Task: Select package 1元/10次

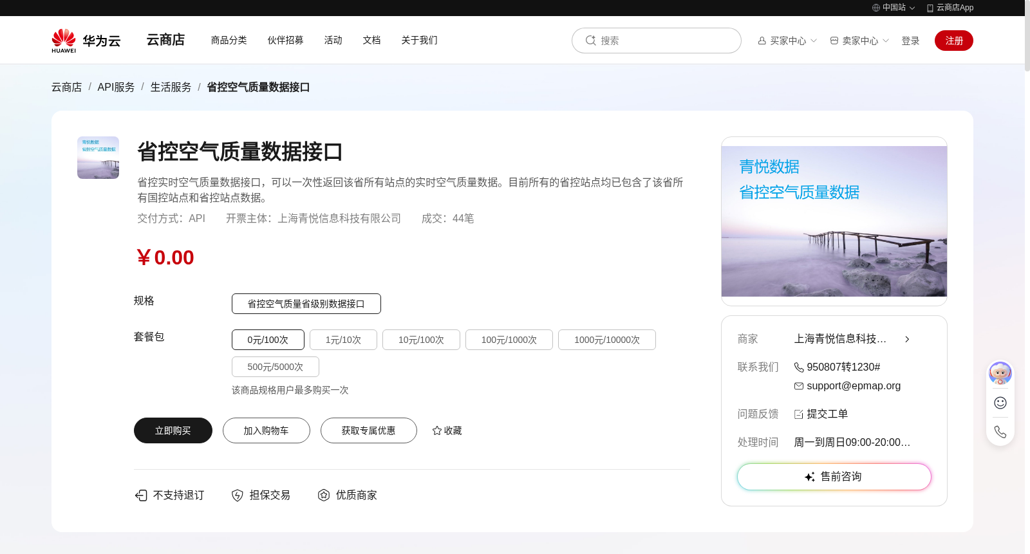Action: (x=343, y=340)
